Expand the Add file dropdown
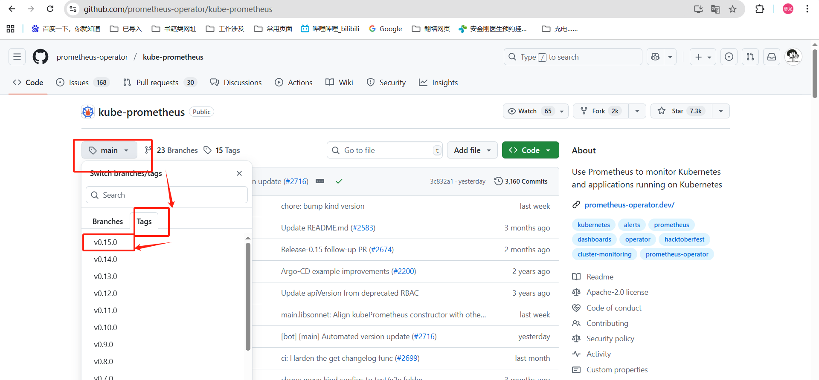 pos(472,150)
